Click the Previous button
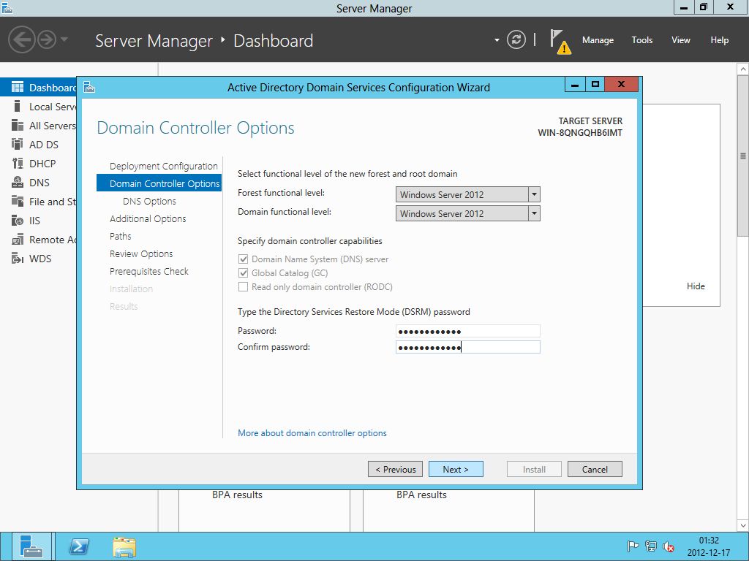The width and height of the screenshot is (749, 561). click(x=395, y=469)
